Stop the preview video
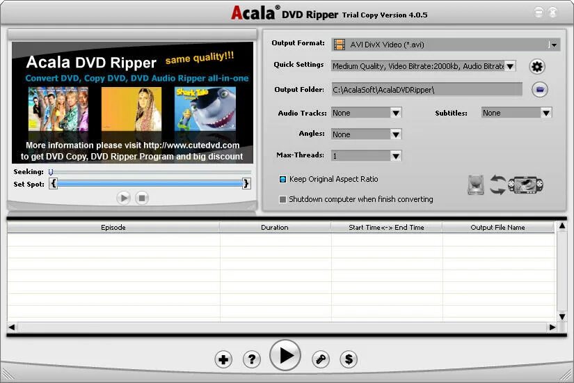The width and height of the screenshot is (574, 383). pyautogui.click(x=142, y=198)
